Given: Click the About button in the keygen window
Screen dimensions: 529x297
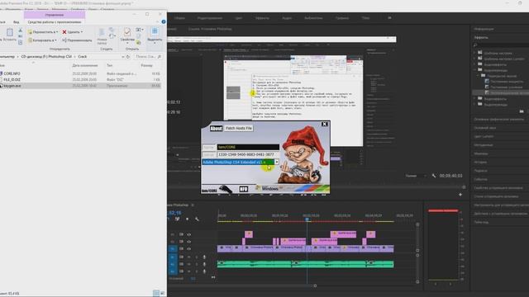Looking at the screenshot, I should pos(216,129).
